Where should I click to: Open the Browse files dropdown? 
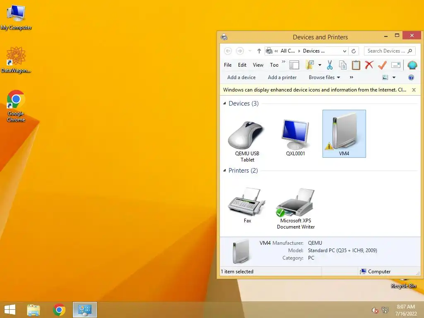point(324,77)
